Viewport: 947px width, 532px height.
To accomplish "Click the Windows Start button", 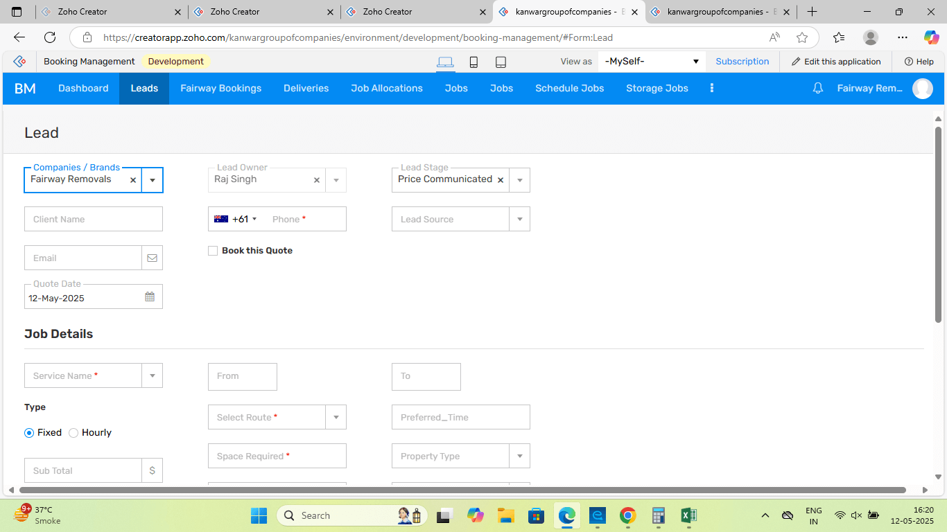I will click(259, 515).
